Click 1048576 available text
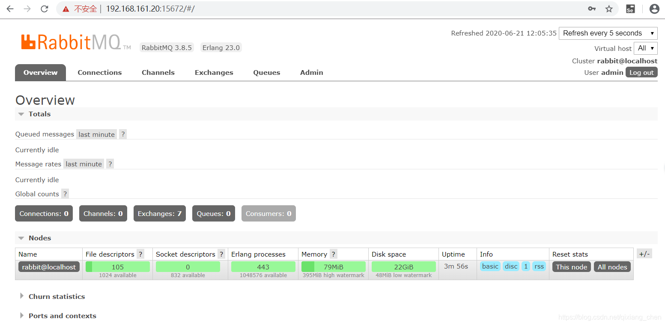The image size is (665, 325). [x=263, y=275]
